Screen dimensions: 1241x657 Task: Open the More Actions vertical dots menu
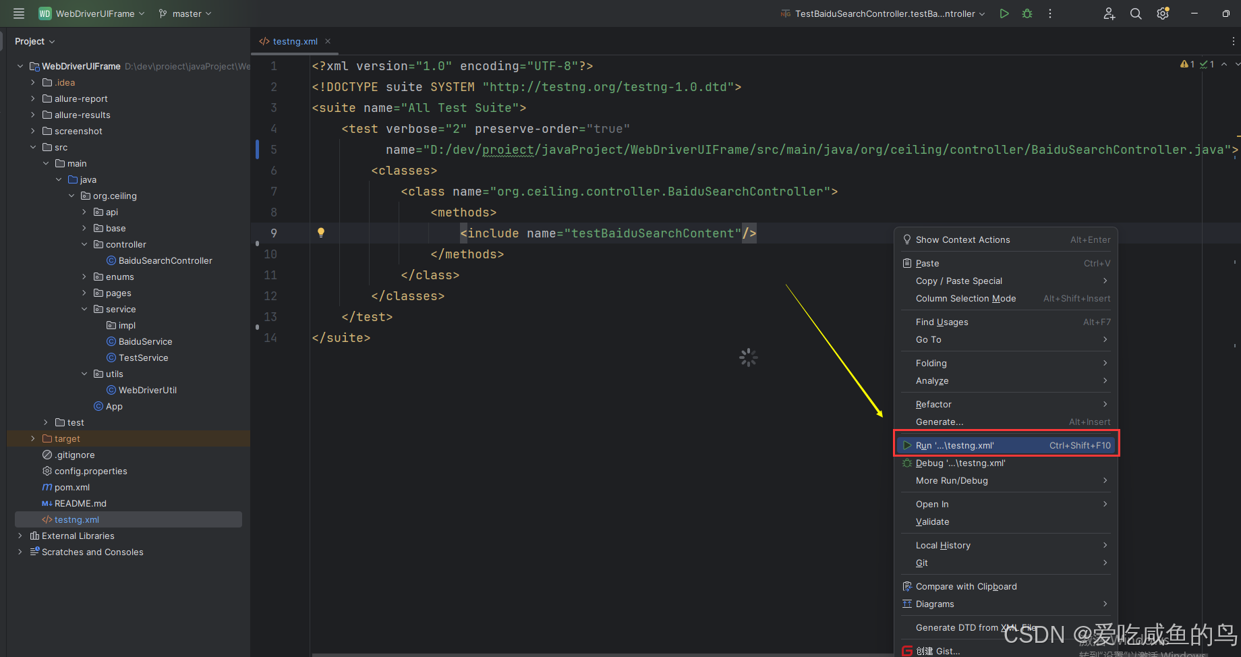(1050, 13)
